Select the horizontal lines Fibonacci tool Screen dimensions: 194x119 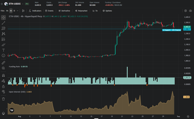tap(3, 28)
